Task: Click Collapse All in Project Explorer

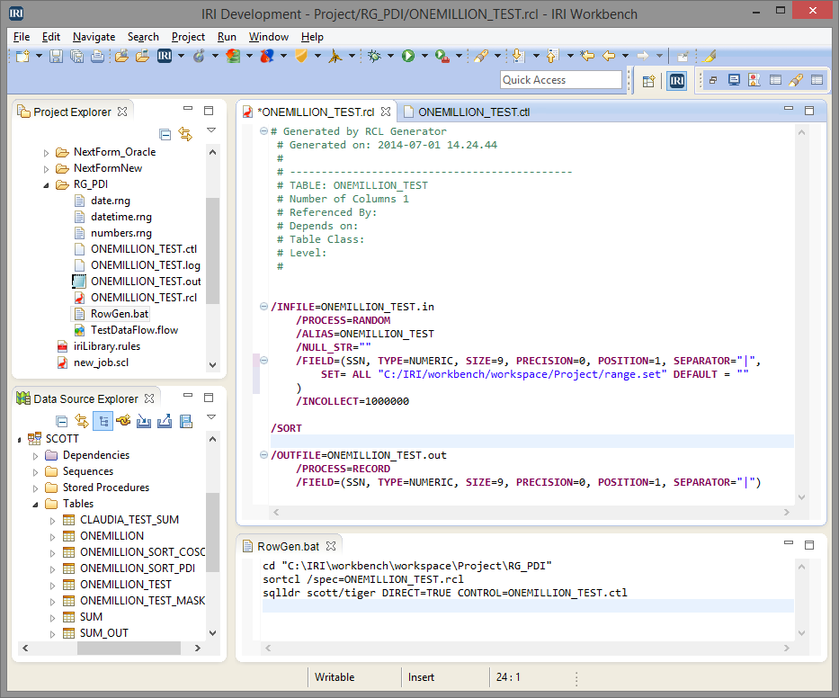Action: 165,134
